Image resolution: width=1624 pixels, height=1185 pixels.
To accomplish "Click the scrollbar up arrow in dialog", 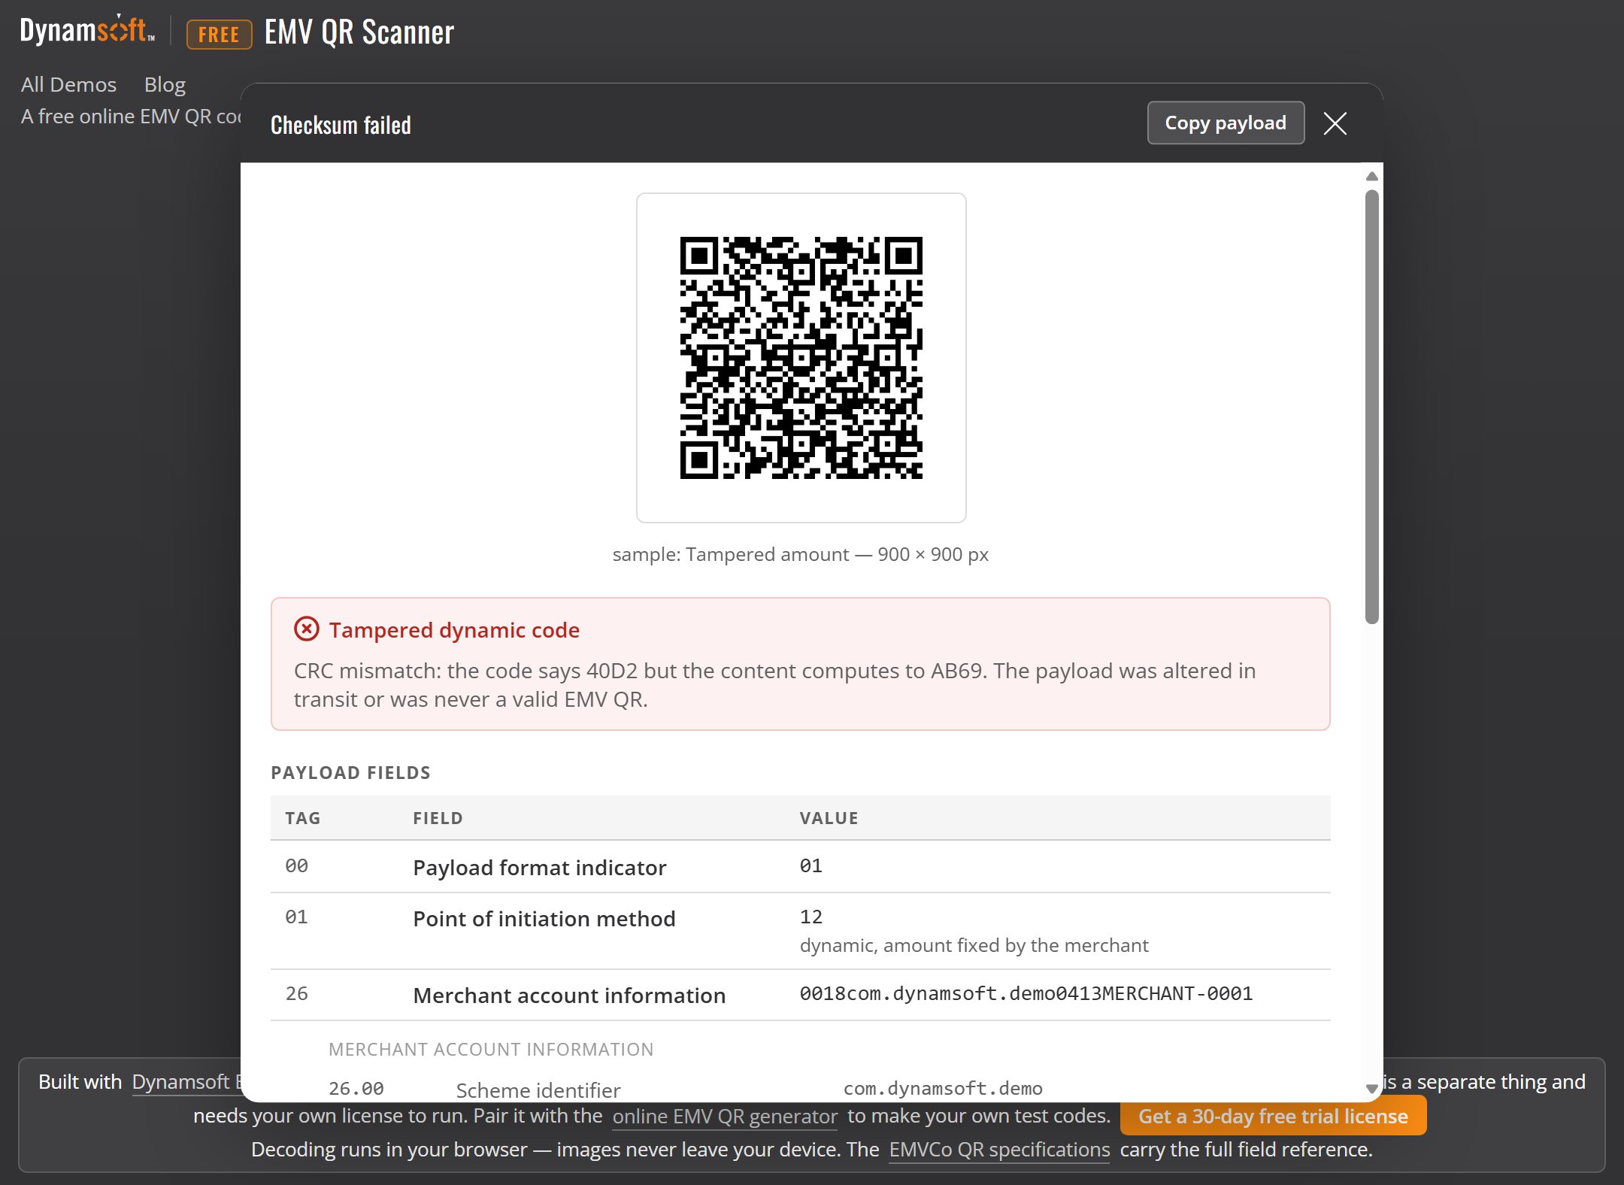I will pos(1371,176).
